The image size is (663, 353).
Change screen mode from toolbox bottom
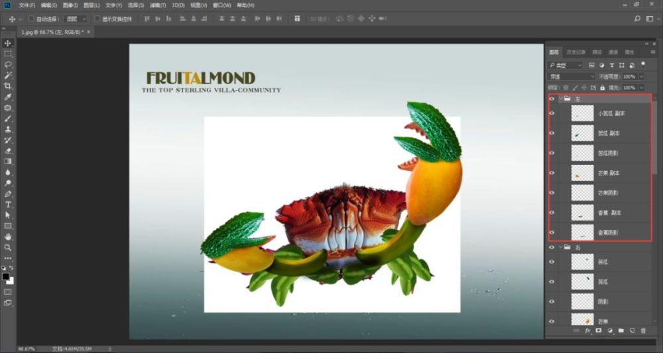[x=7, y=303]
